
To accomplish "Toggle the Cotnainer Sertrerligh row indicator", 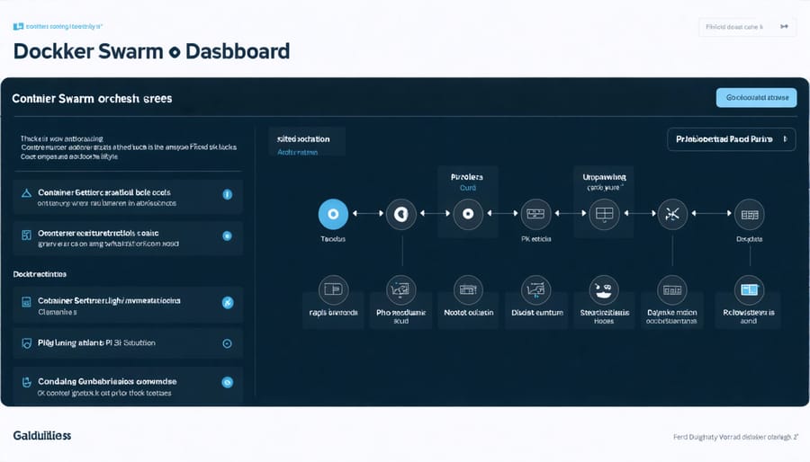I will (x=228, y=303).
